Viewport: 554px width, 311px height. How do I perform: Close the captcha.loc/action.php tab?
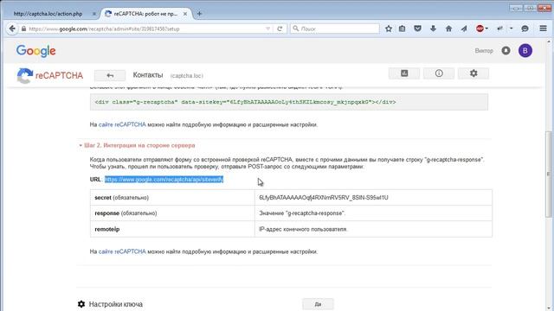[x=94, y=14]
